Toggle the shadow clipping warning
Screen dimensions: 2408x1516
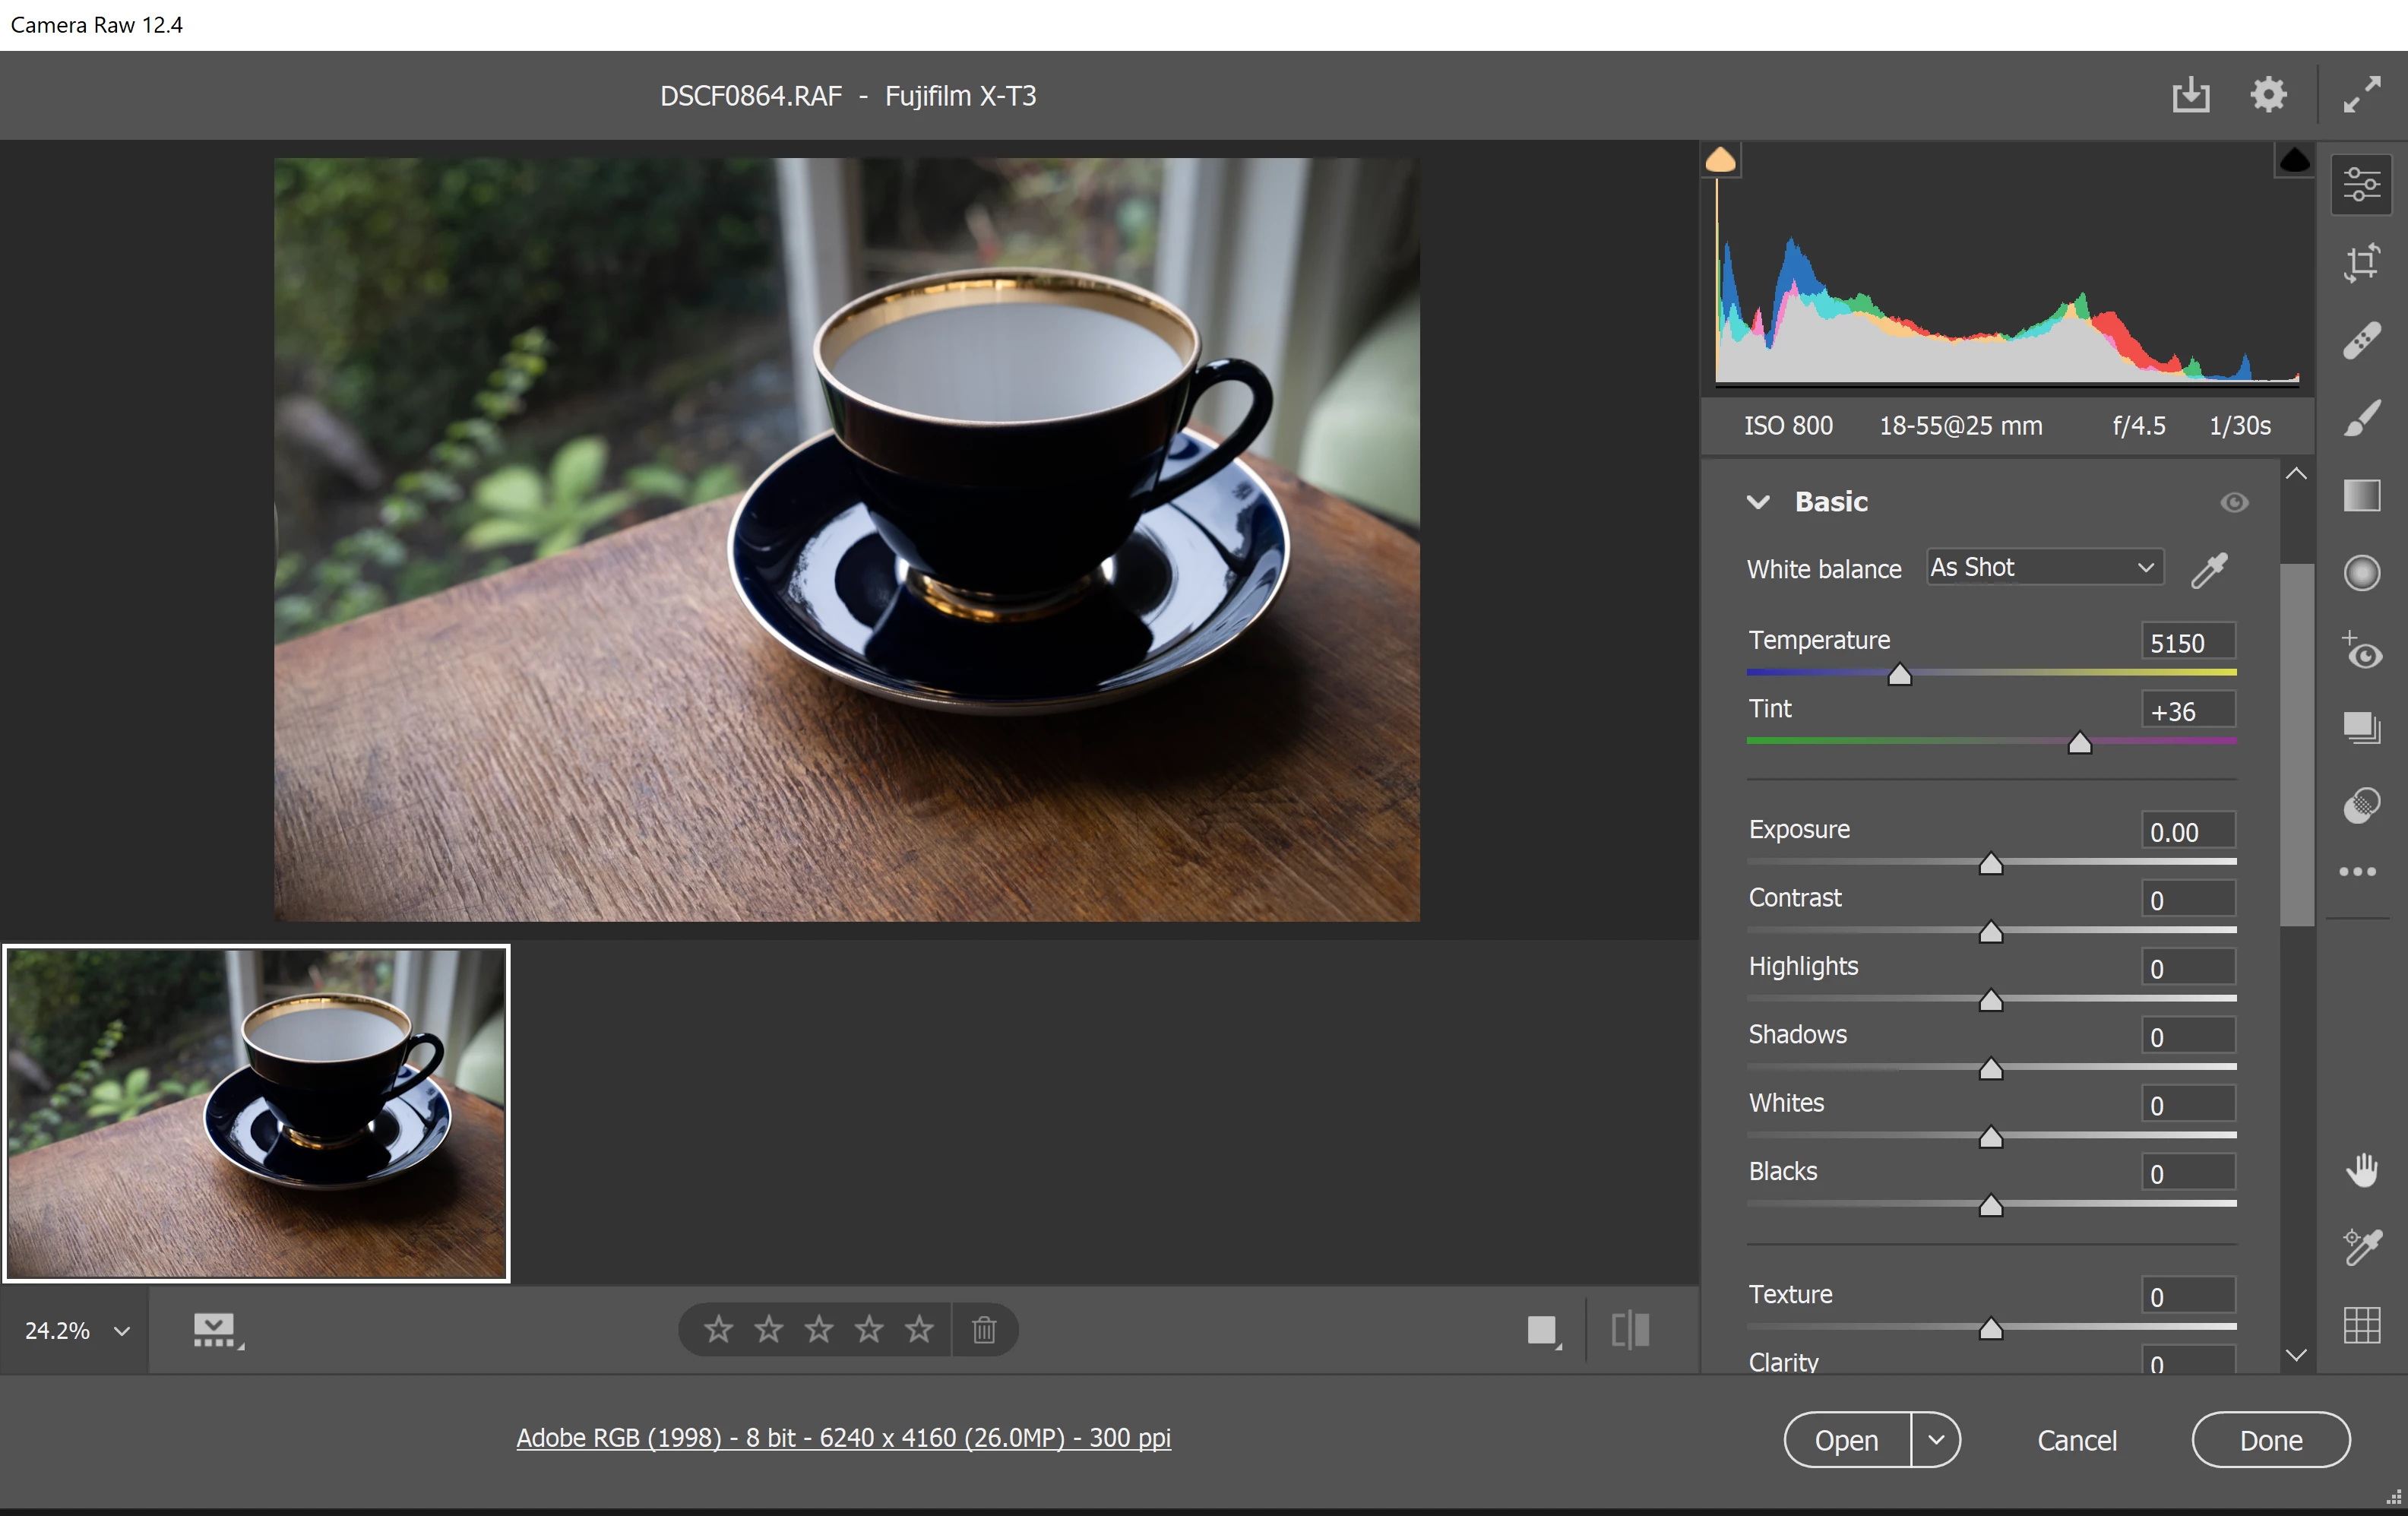(x=1720, y=160)
